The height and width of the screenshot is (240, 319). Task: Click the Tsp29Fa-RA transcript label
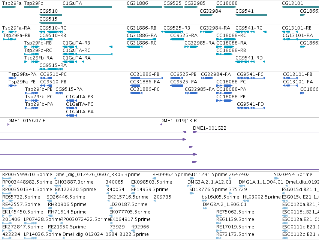16,28
